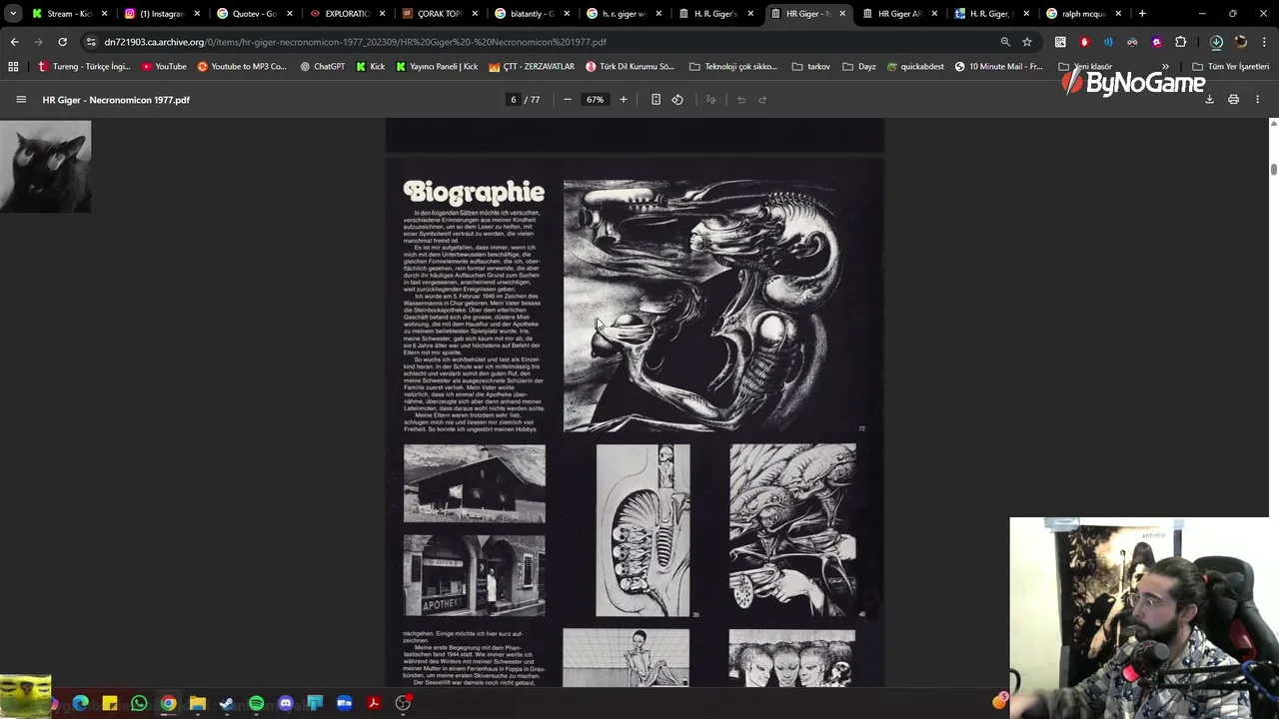
Task: Click the zoom percentage field showing 67%
Action: coord(596,100)
